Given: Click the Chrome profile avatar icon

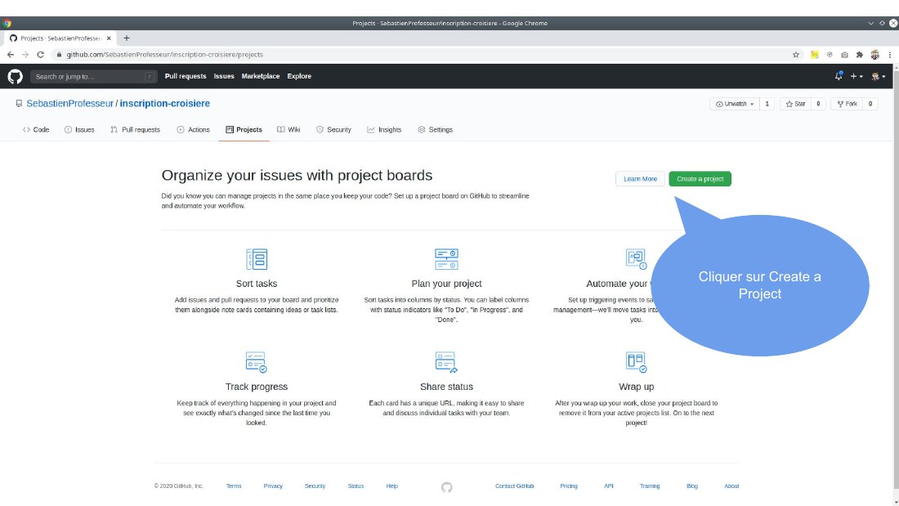Looking at the screenshot, I should 874,55.
